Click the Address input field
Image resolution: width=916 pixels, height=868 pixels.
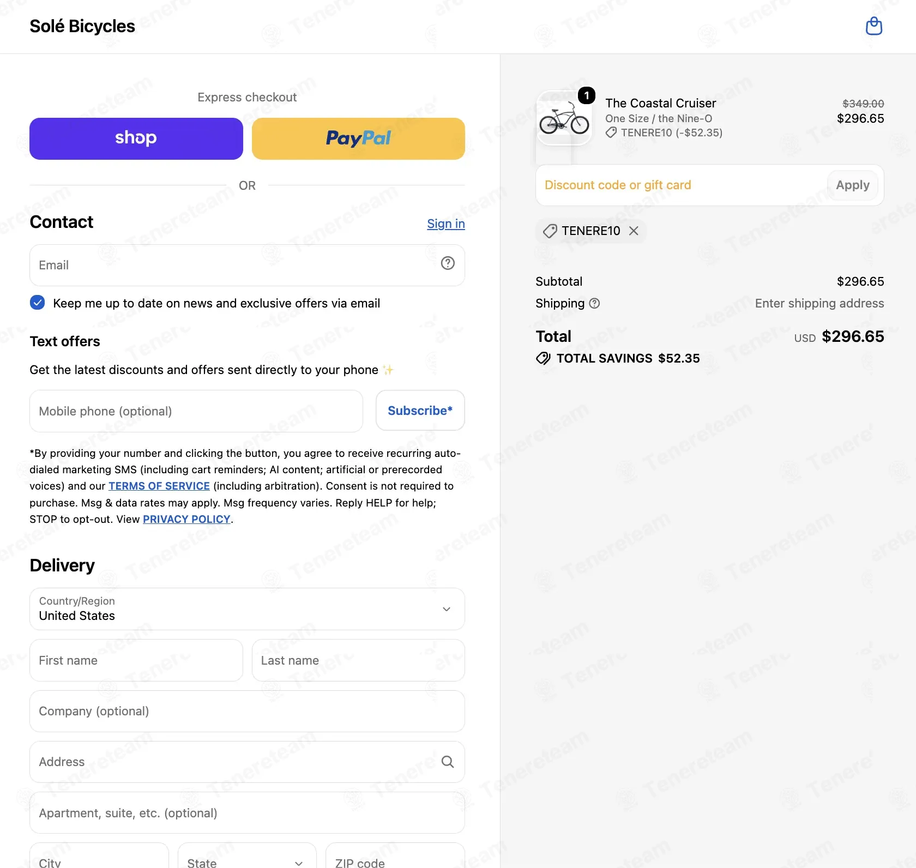(x=247, y=762)
